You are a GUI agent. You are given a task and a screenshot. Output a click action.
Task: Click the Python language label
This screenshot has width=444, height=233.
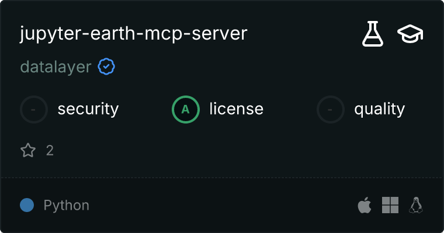click(x=66, y=205)
